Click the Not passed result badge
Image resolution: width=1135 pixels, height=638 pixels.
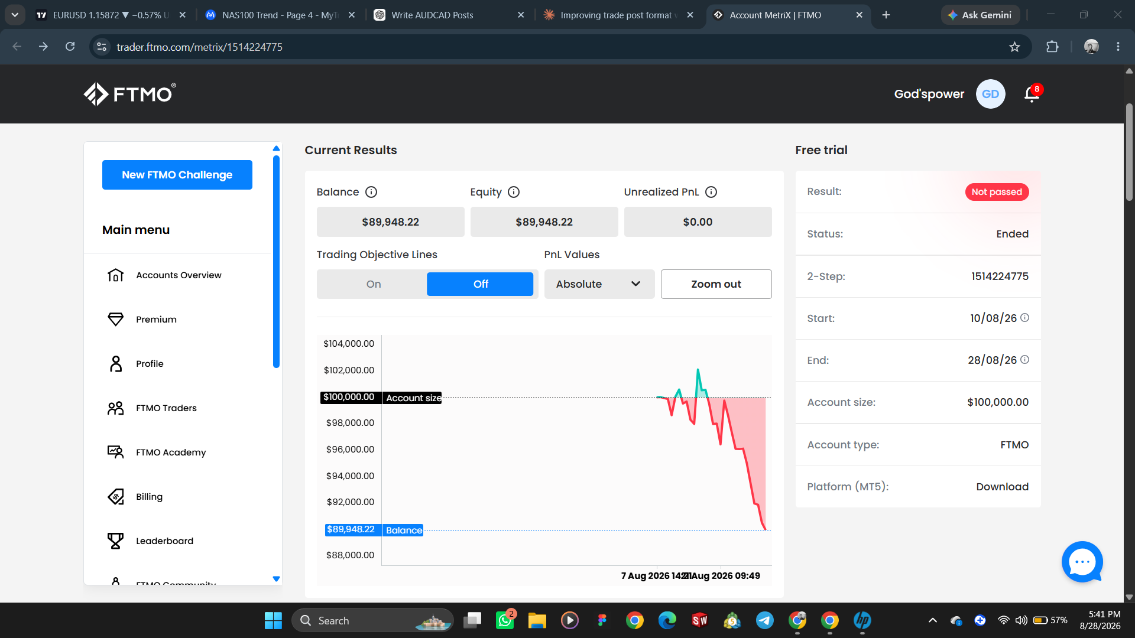click(997, 192)
